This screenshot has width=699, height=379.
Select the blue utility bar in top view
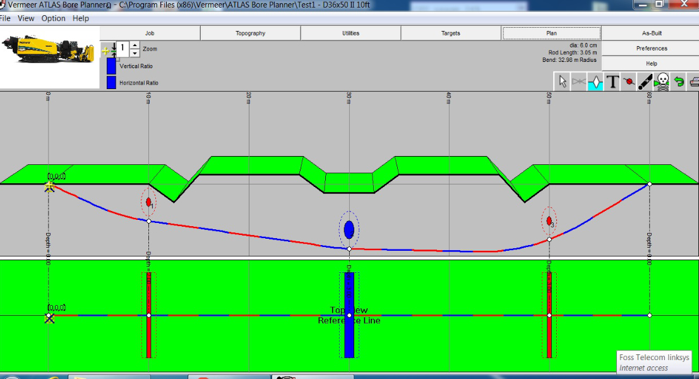[x=349, y=315]
